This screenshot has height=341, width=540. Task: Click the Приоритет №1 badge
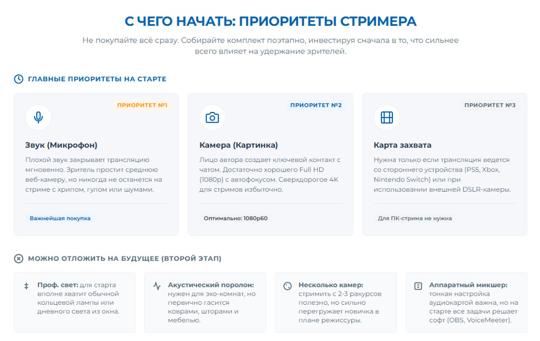(142, 105)
